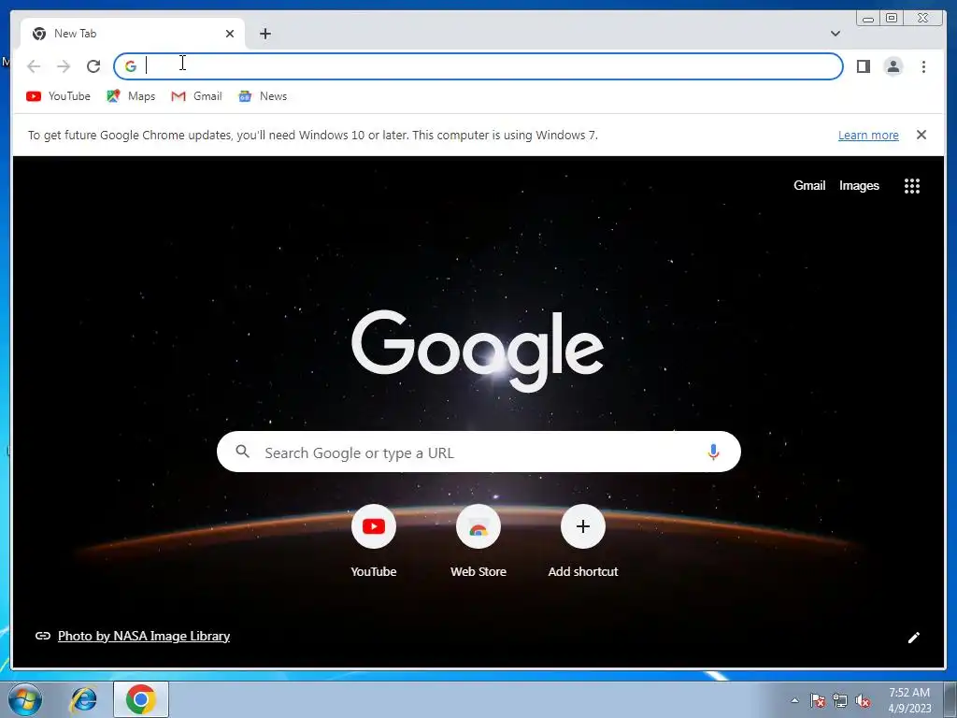Screen dimensions: 957x718
Task: Open a new tab with plus button
Action: click(264, 34)
